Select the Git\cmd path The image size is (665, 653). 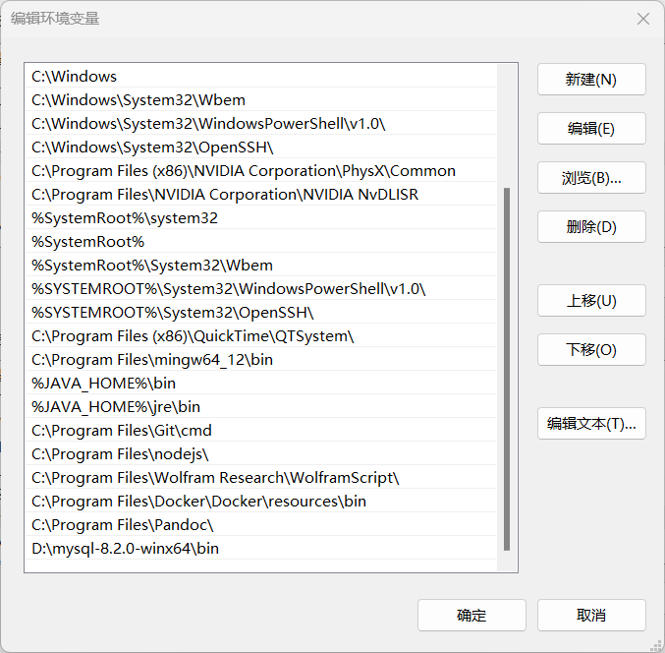click(261, 430)
